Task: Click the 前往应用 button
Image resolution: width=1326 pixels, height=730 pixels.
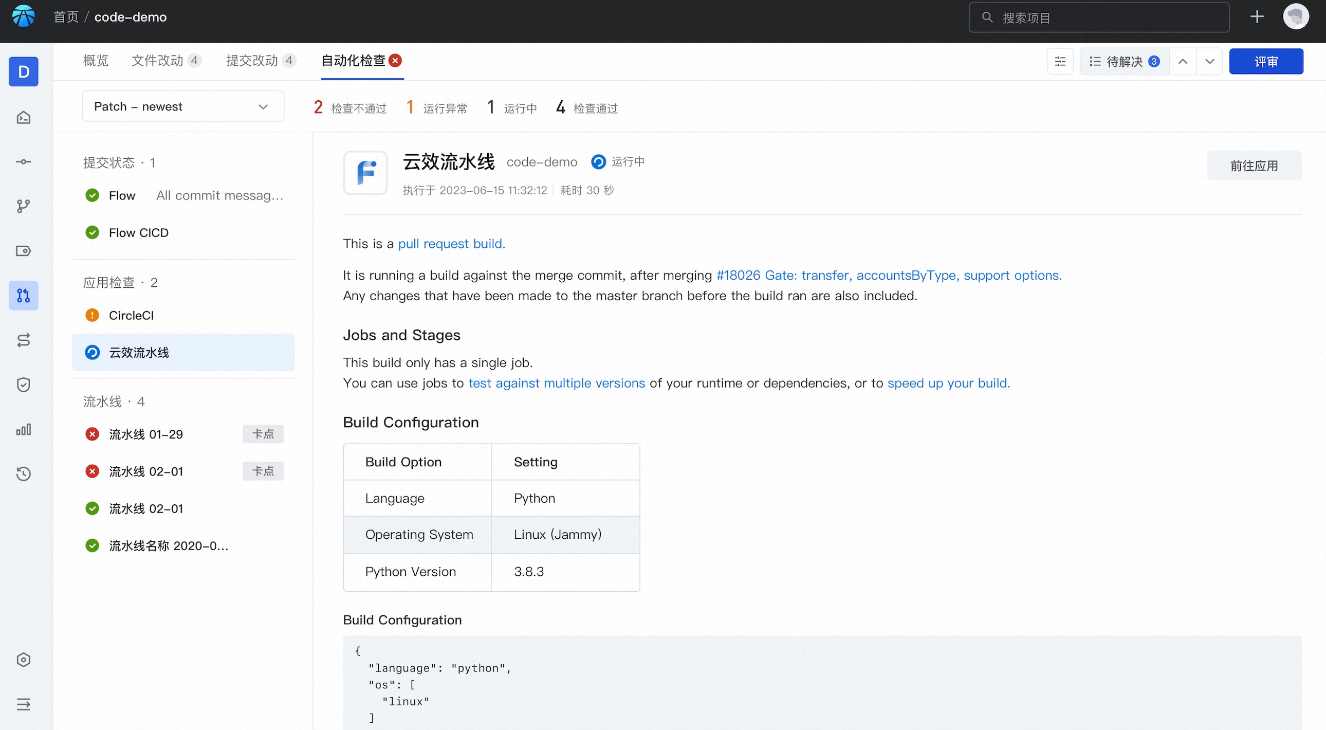Action: pos(1254,166)
